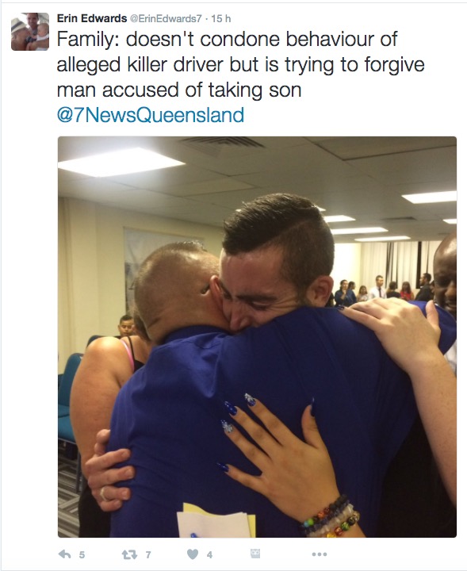Open the @ErinEdwards7 handle
This screenshot has width=467, height=571.
pos(165,18)
